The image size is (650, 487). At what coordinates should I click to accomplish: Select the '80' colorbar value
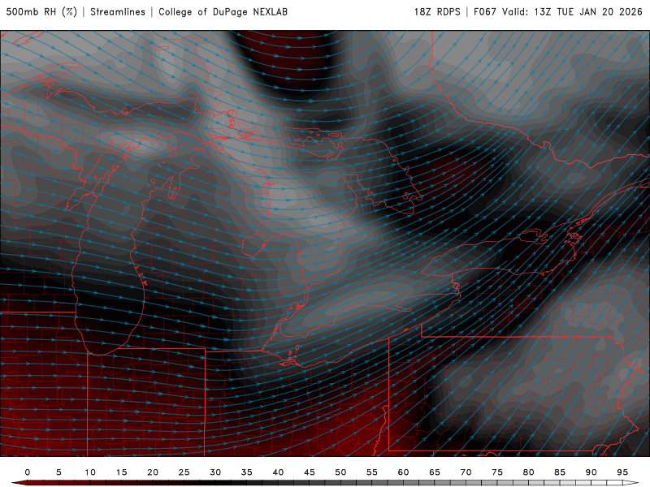coord(529,472)
